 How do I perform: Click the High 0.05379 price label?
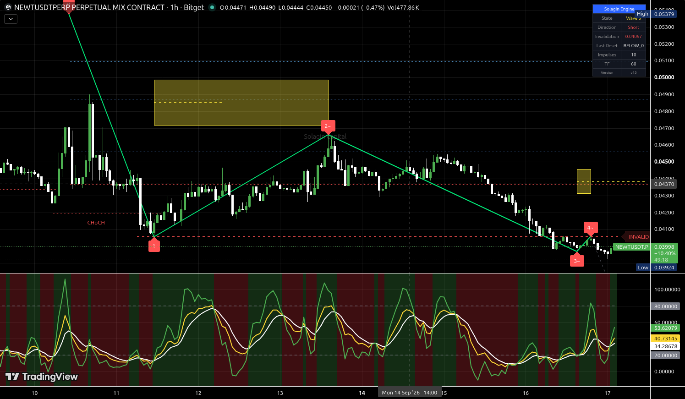click(x=655, y=14)
